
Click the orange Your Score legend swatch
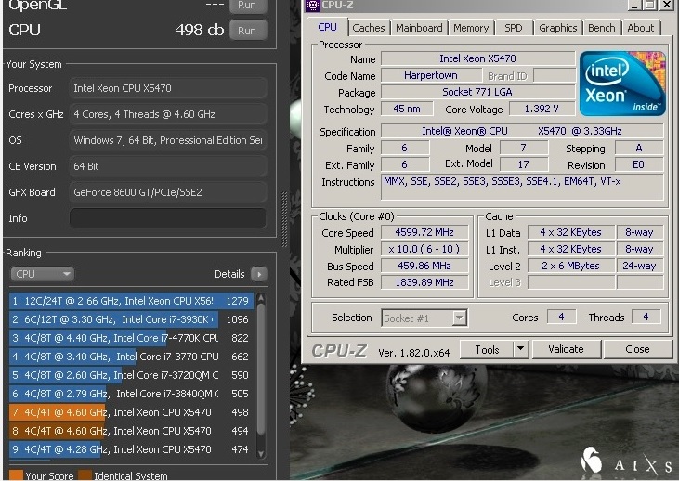16,475
